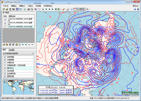Viewport: 141px width, 101px height.
Task: Toggle the grid table display icon
Action: tap(81, 9)
